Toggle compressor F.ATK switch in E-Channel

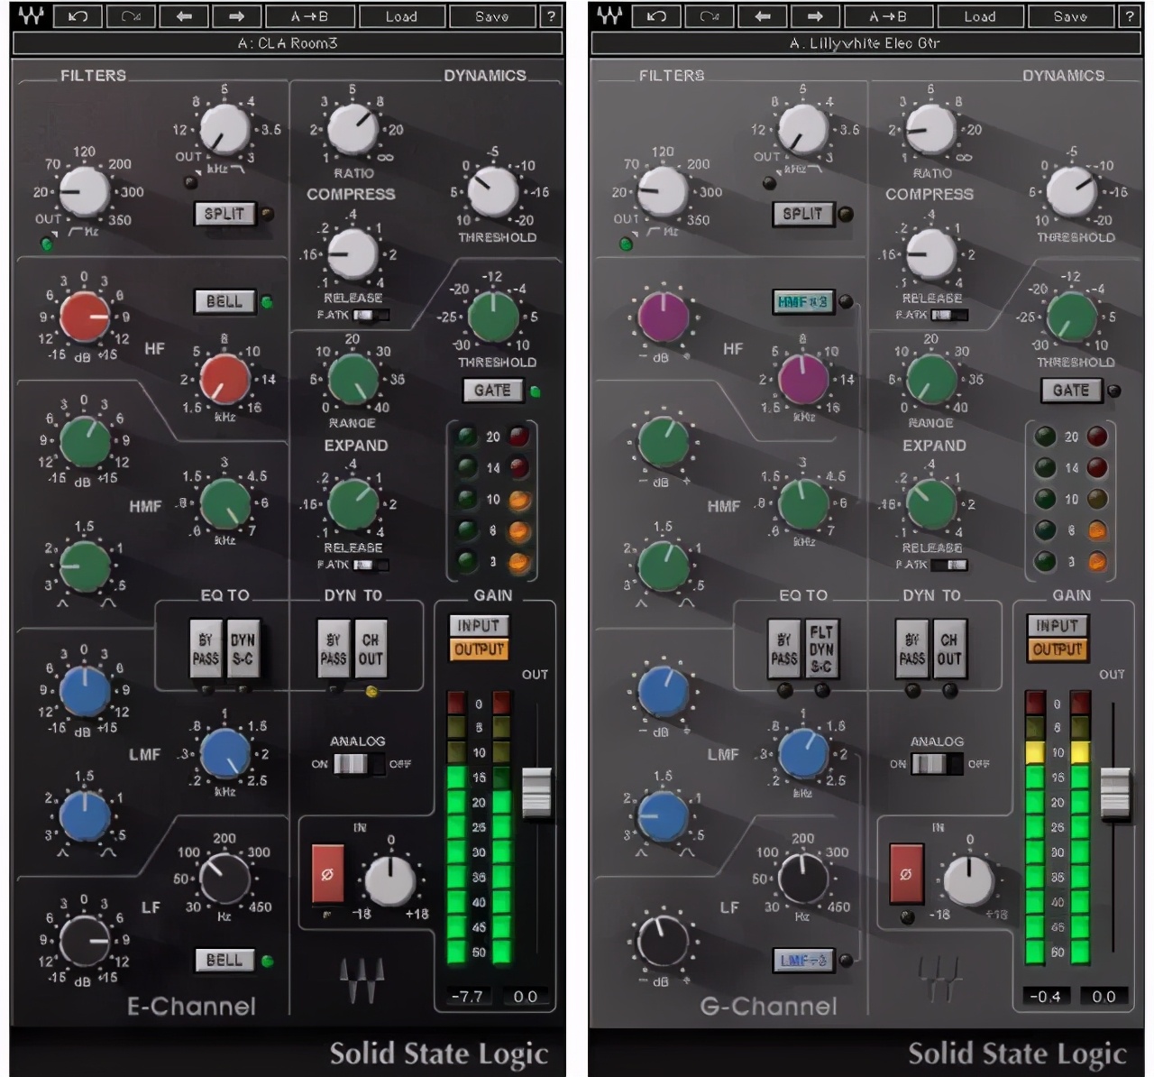pos(371,315)
